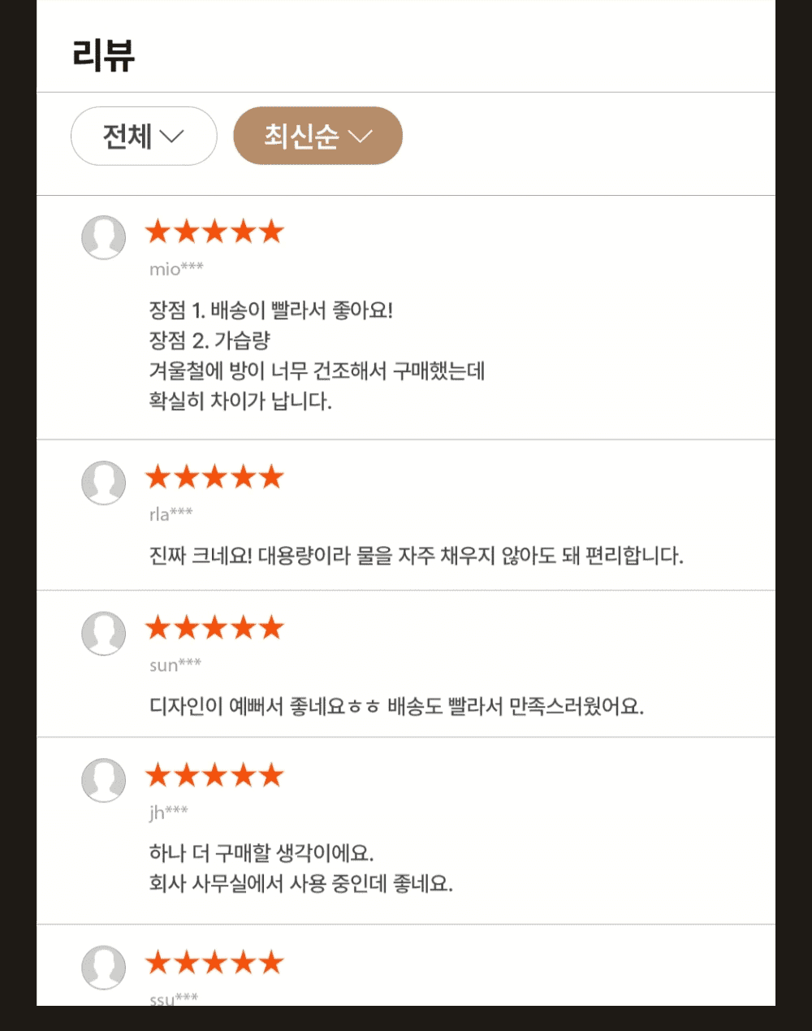Click star rating of mio*** review

214,232
